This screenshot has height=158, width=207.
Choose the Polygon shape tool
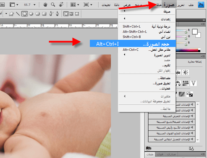(x=24, y=14)
